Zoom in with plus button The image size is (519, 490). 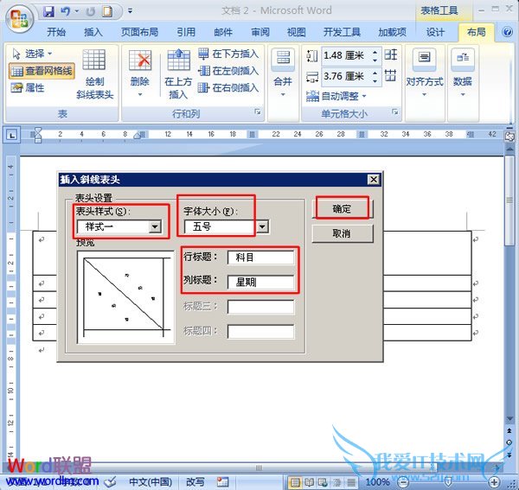click(495, 482)
